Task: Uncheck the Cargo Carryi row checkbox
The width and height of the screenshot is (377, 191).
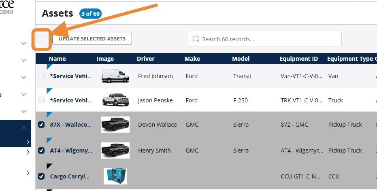Action: 41,176
